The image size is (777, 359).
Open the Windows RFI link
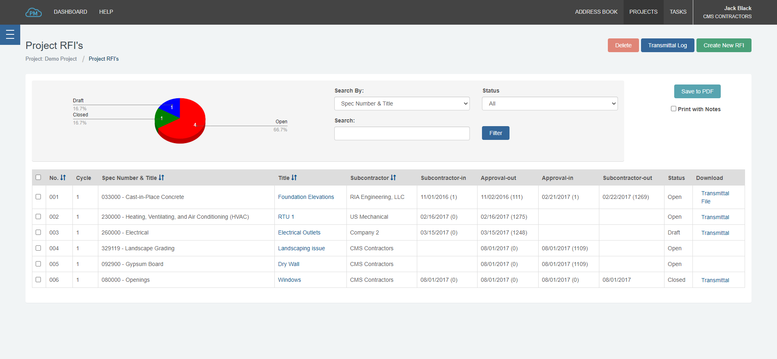point(289,280)
